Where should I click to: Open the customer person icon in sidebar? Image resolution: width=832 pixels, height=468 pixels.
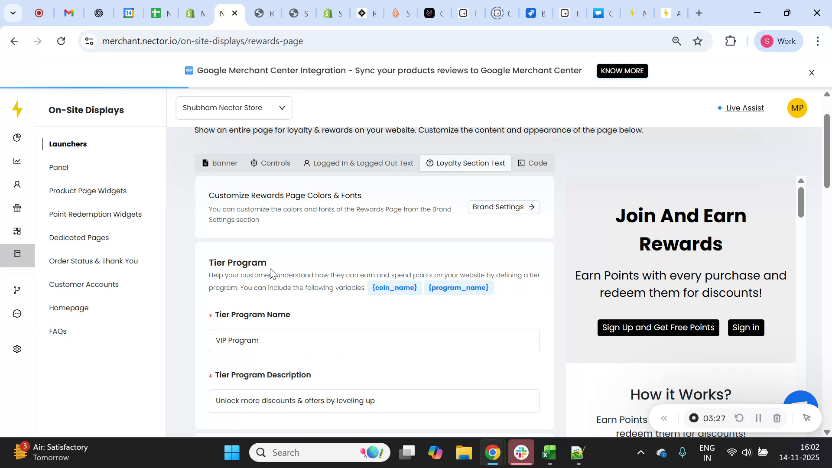point(17,184)
